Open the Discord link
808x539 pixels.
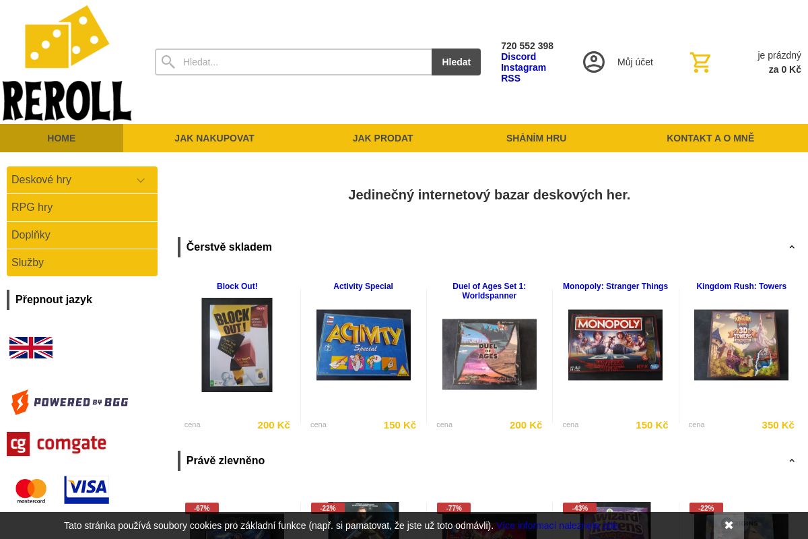point(518,57)
